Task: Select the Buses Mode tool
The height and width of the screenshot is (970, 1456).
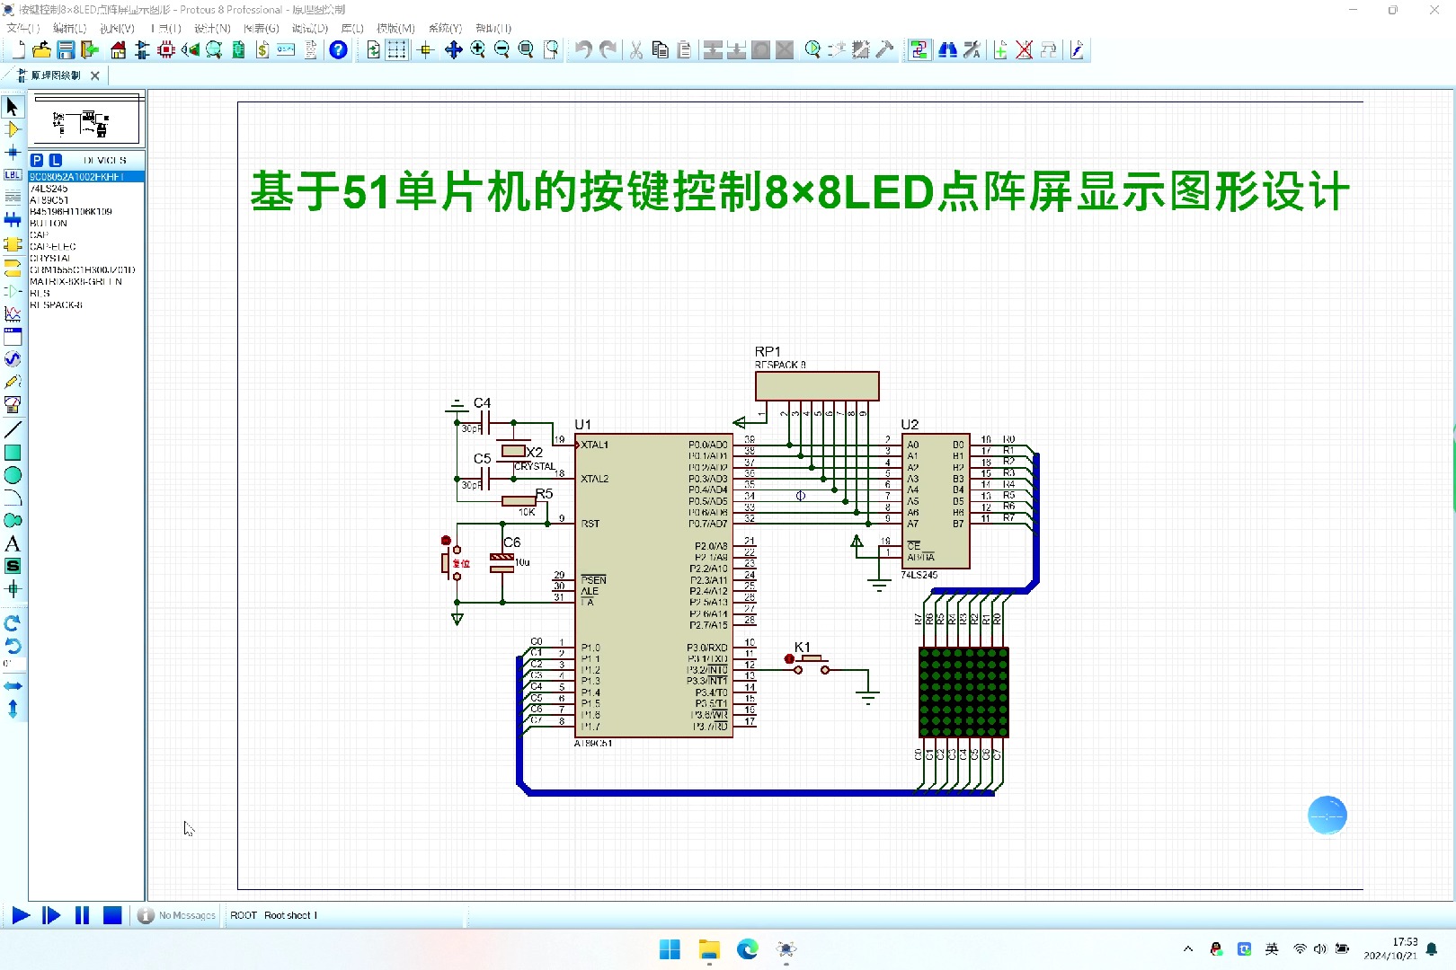Action: [13, 220]
